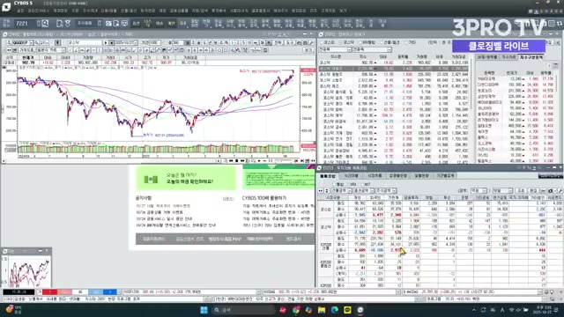This screenshot has width=564, height=317.
Task: Click the magnifier next to chart code field
Action: point(37,43)
